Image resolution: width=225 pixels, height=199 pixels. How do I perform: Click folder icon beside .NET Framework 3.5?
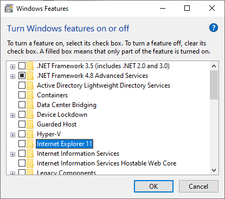(30, 66)
